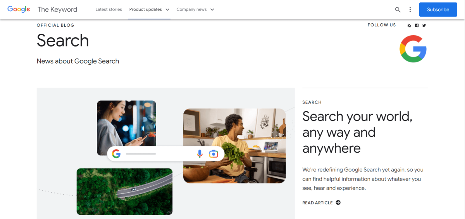
Task: Click the large colorful Google G logo
Action: [x=413, y=49]
